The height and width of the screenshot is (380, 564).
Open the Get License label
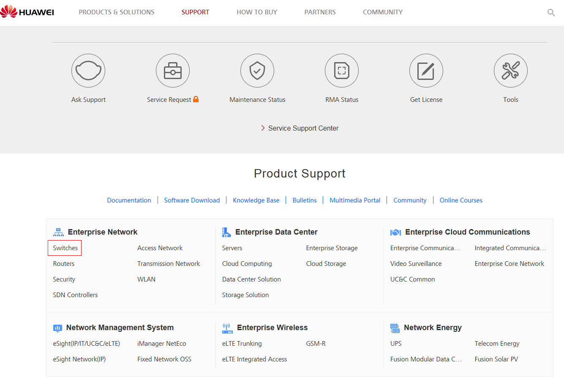tap(426, 100)
